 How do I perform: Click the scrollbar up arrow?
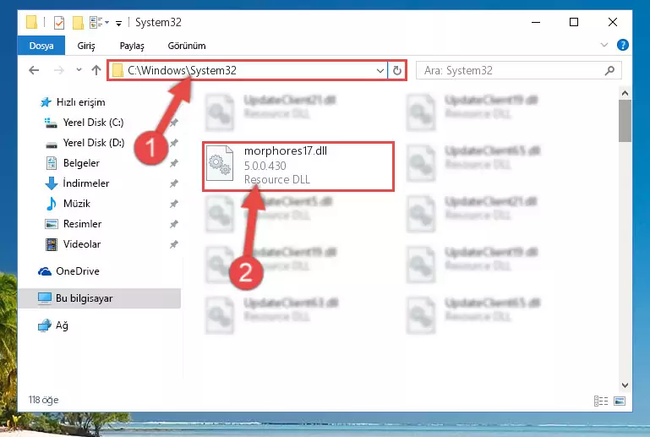[625, 93]
